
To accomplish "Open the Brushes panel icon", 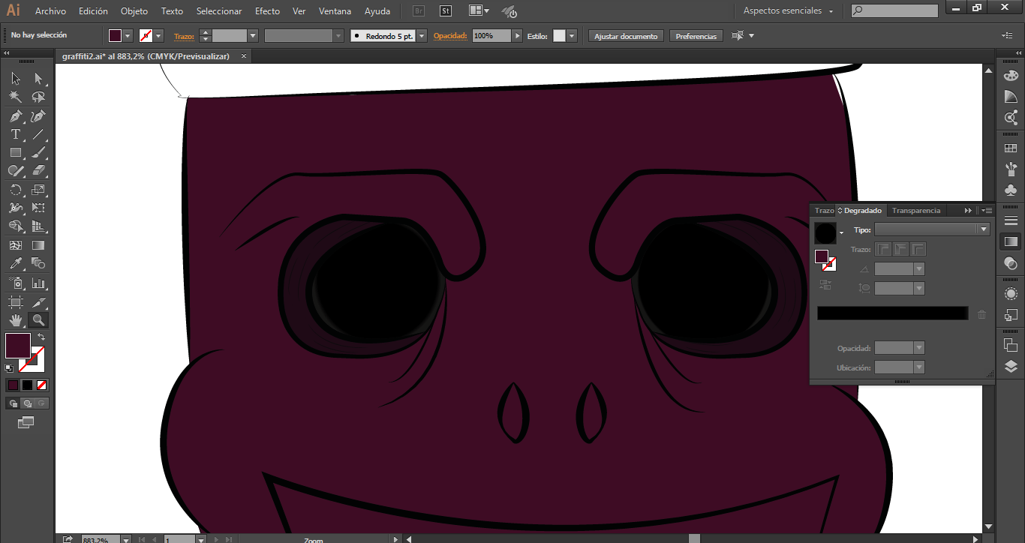I will pyautogui.click(x=1011, y=169).
